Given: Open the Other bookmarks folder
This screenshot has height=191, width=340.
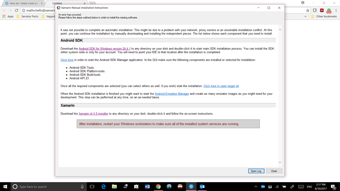Looking at the screenshot, I should tap(324, 16).
